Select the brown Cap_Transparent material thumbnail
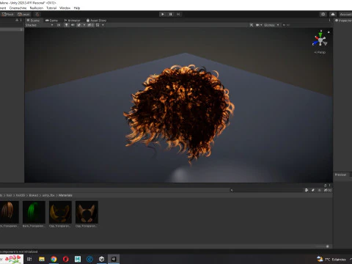Screen dimensions: 352x264 pos(87,212)
